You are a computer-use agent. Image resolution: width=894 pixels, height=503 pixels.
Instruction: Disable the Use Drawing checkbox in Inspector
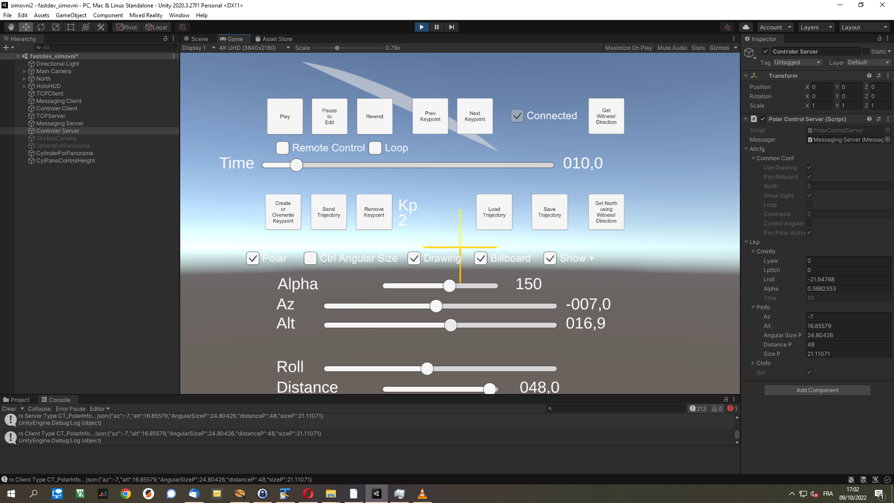[809, 168]
